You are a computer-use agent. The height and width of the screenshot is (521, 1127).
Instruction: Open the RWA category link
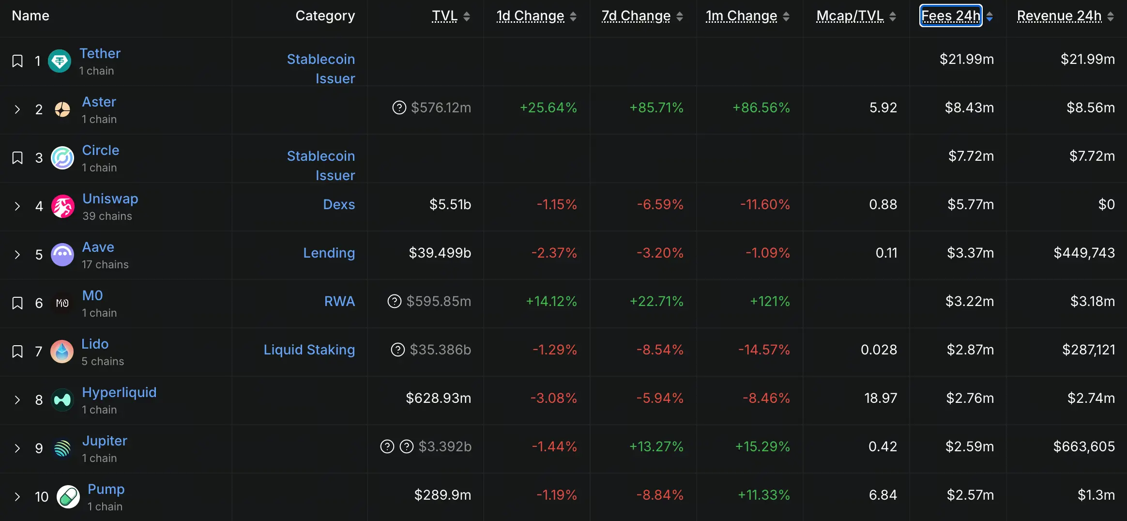pyautogui.click(x=340, y=301)
